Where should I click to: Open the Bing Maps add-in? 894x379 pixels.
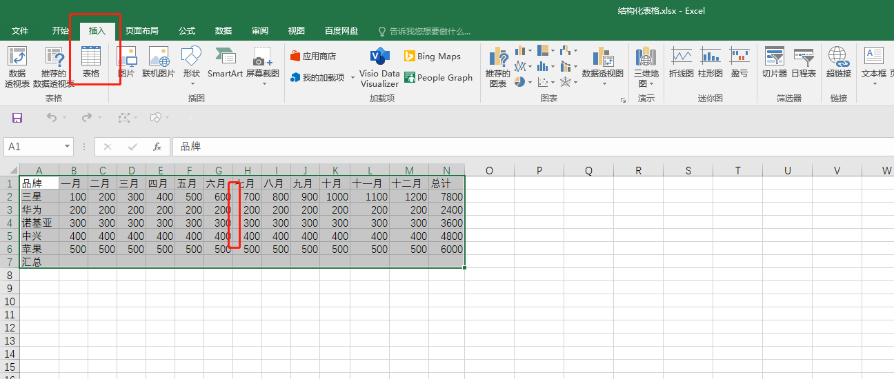click(x=433, y=57)
